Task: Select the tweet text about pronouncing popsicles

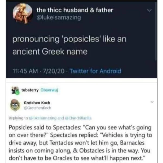Action: click(69, 45)
